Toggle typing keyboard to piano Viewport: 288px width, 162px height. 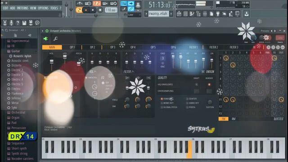coord(124,4)
